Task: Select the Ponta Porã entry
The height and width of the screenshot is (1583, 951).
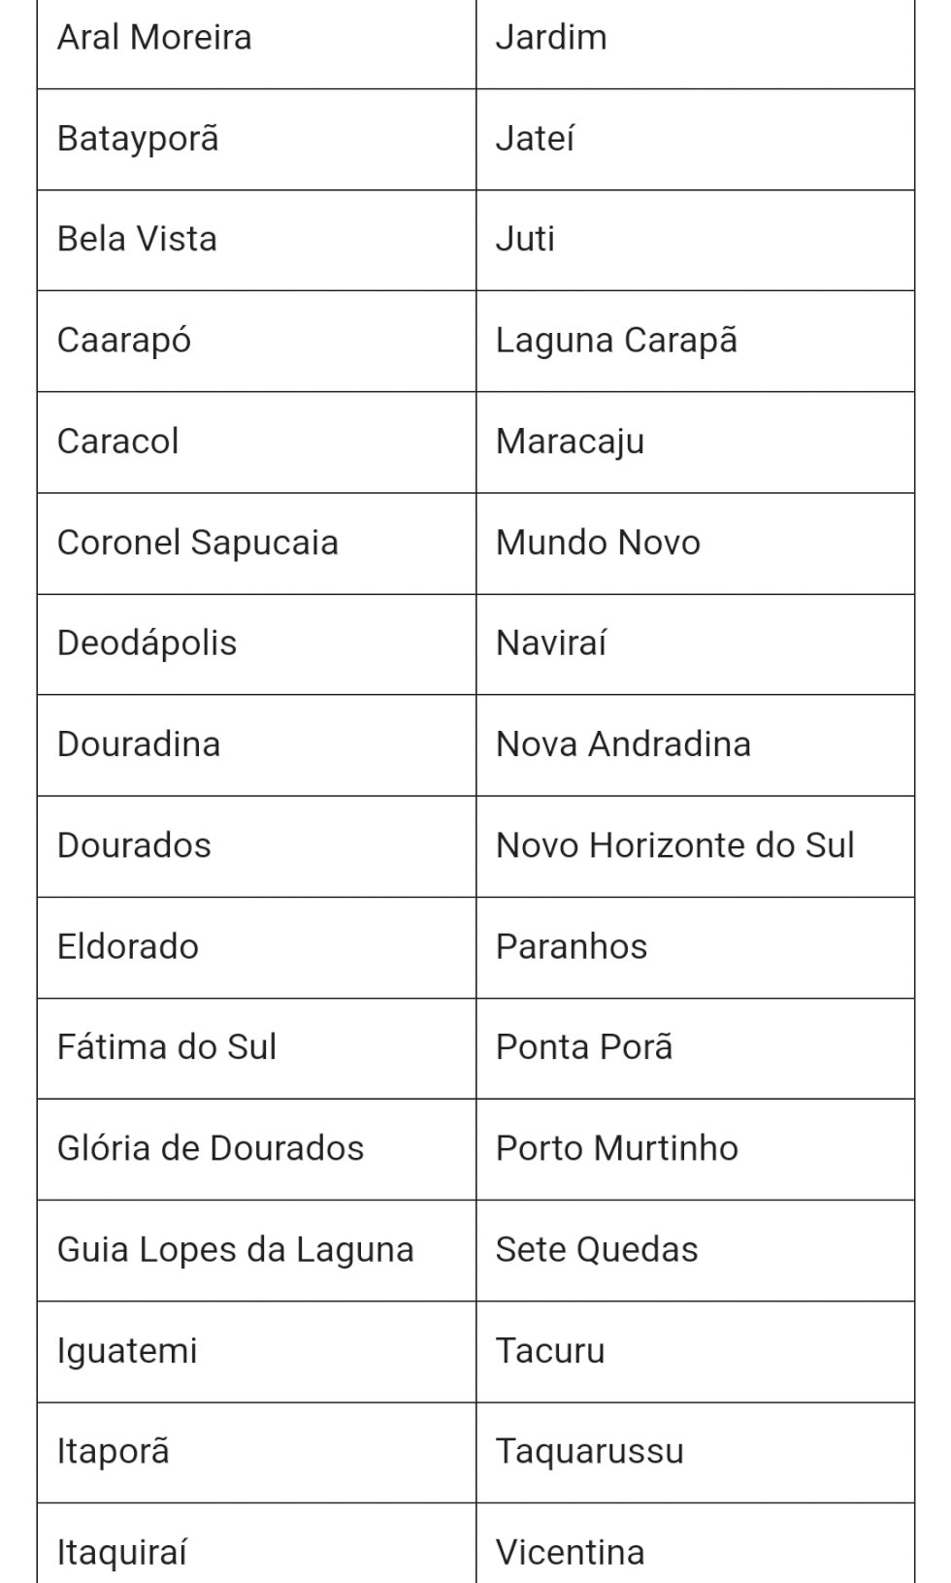Action: coord(584,1047)
